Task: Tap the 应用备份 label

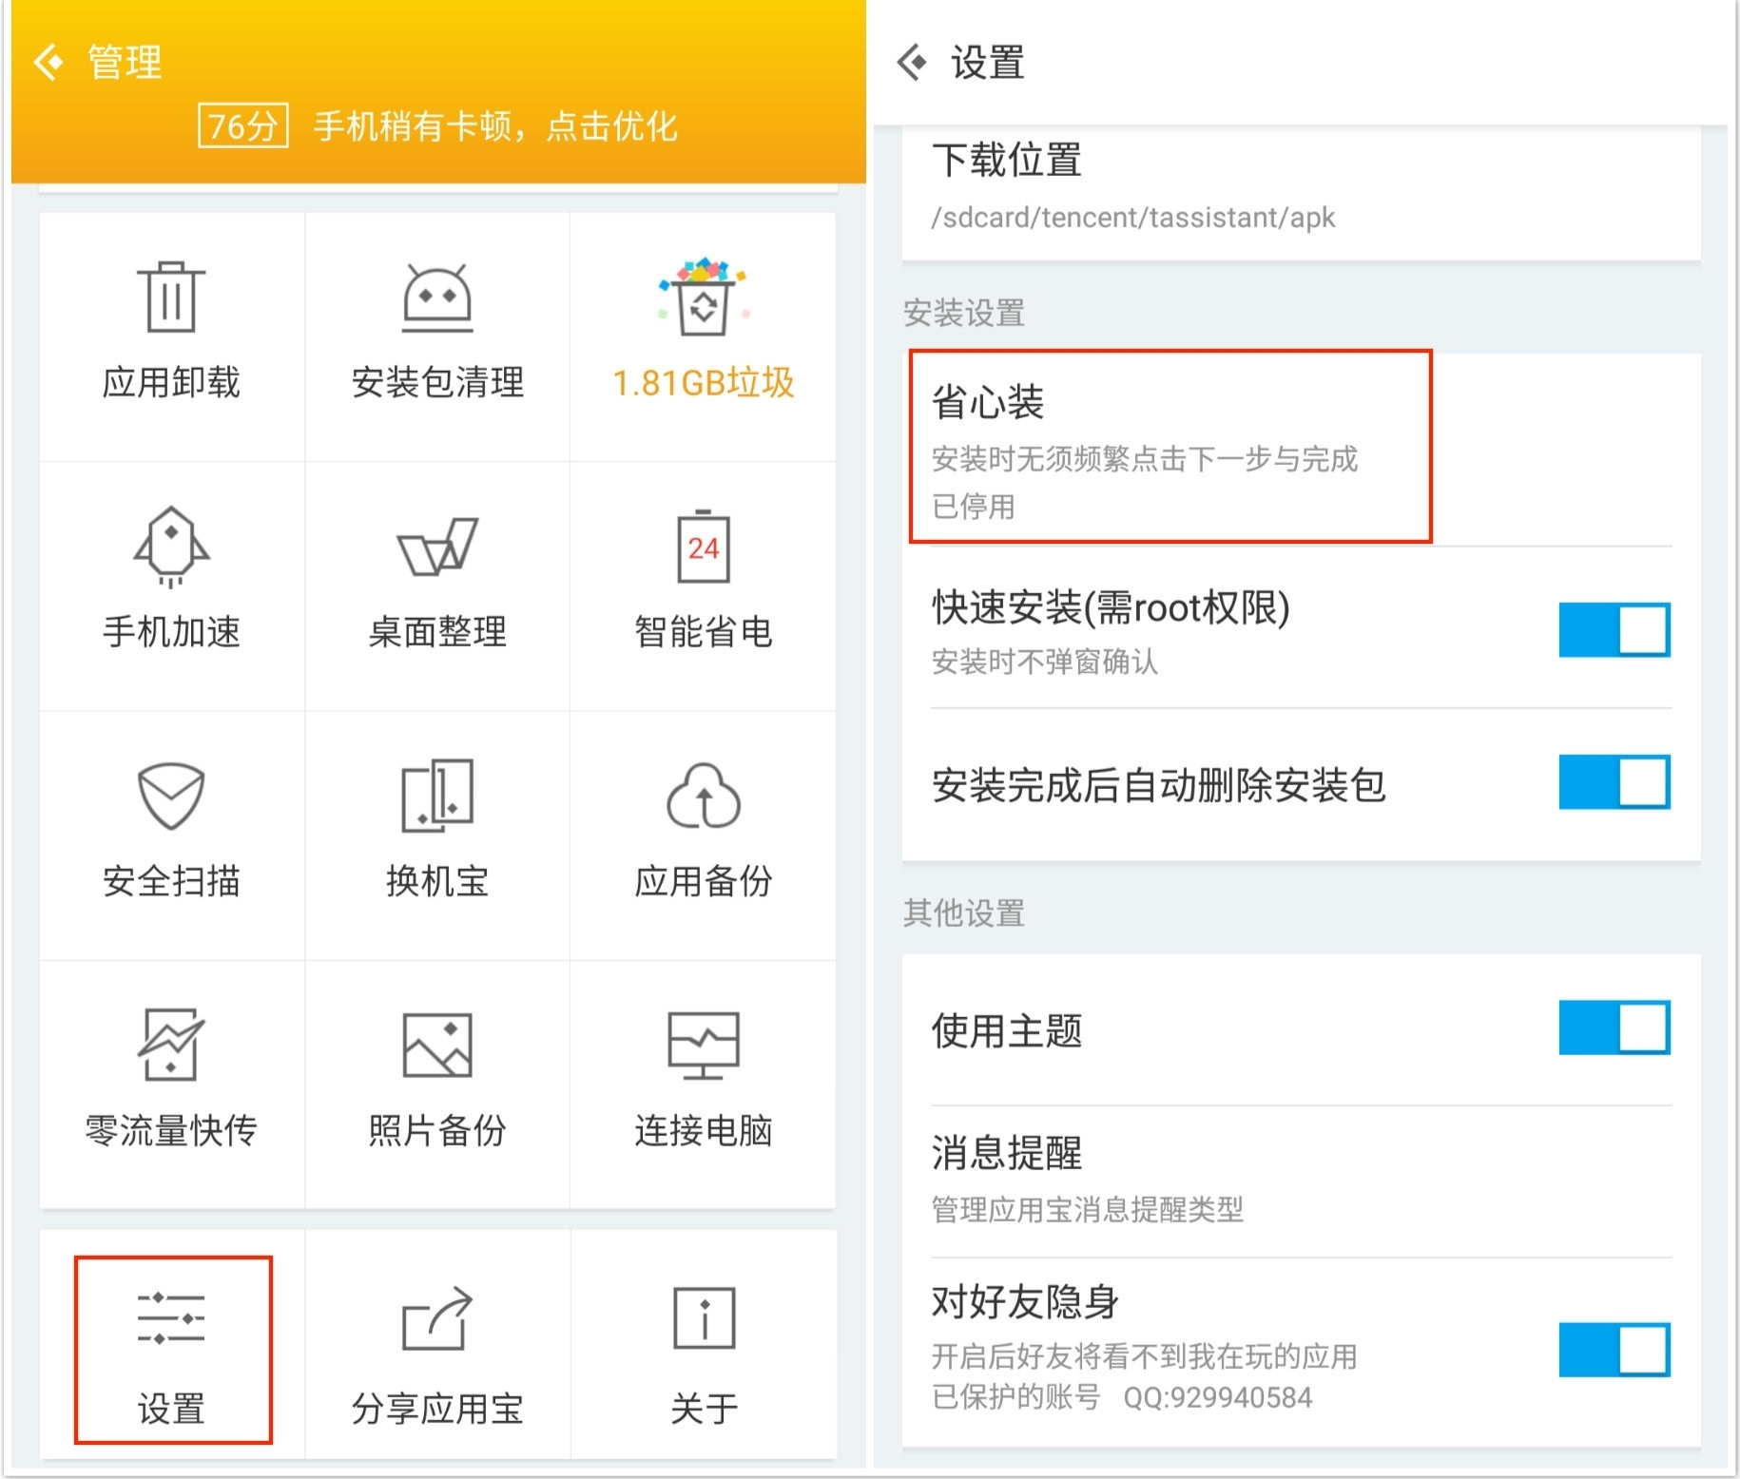Action: (704, 881)
